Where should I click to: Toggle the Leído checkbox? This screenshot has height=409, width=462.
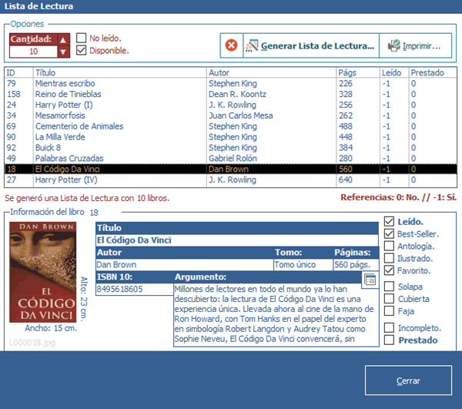(389, 222)
